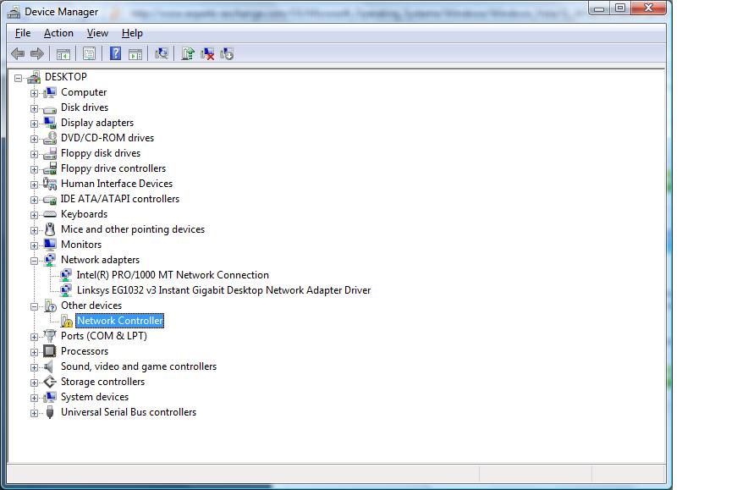Click the Update driver software icon

click(x=187, y=53)
